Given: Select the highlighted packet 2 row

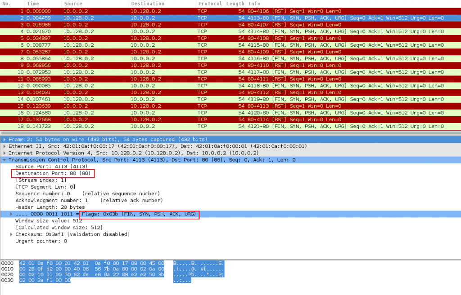Looking at the screenshot, I should [135, 18].
